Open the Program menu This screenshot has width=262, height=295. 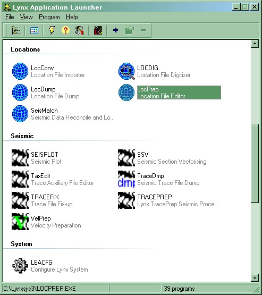pos(49,17)
